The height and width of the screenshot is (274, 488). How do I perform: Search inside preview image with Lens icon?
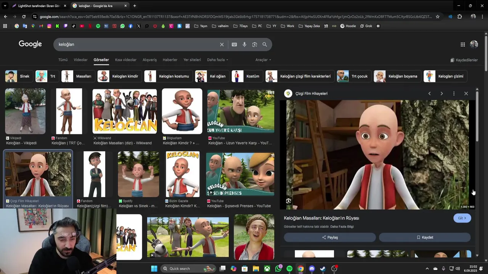[x=289, y=201]
